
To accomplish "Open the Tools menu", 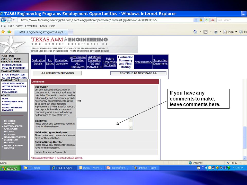I will [43, 26].
